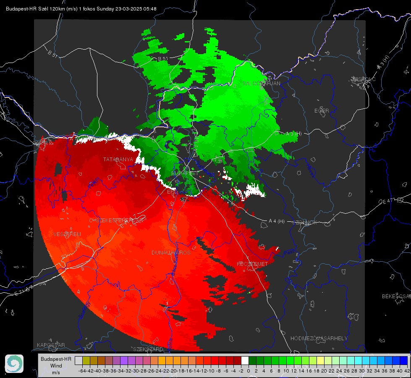Click the blue Somogy county label

(84, 310)
